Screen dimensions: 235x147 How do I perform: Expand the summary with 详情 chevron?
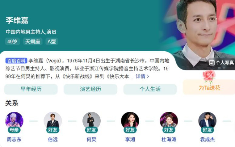tap(143, 76)
